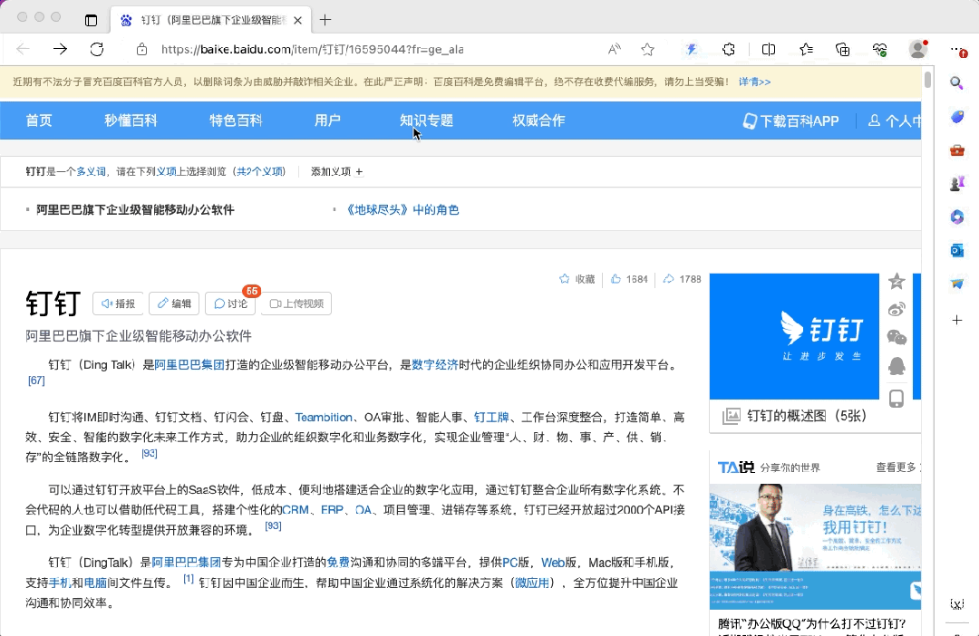
Task: Bookmark page with the star icon
Action: (x=647, y=49)
